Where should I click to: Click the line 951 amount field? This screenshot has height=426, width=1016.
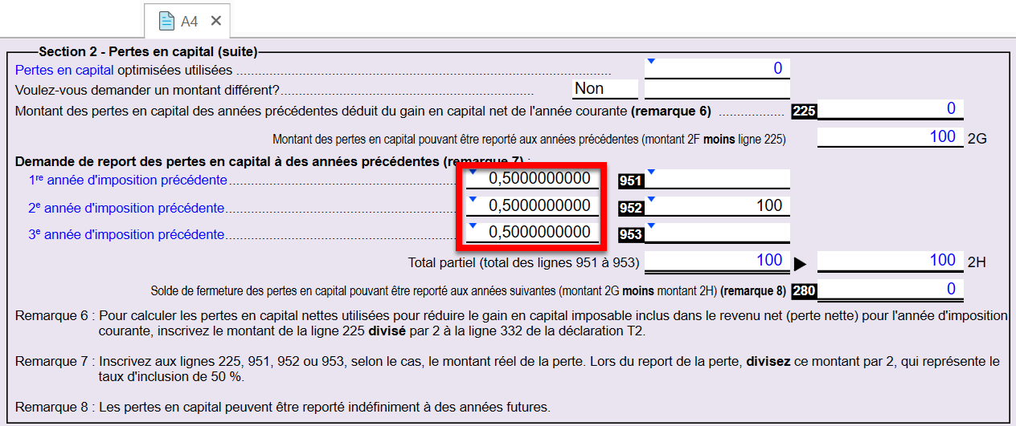717,178
